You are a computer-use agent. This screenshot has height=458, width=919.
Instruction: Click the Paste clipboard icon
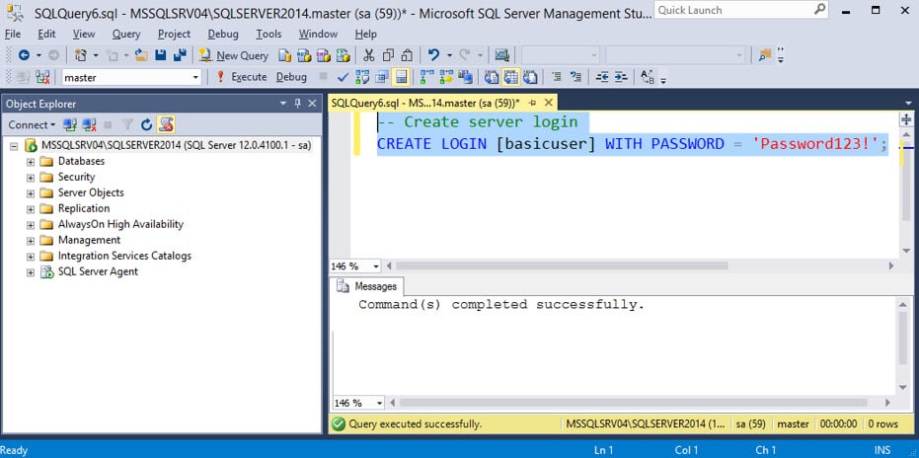(408, 55)
